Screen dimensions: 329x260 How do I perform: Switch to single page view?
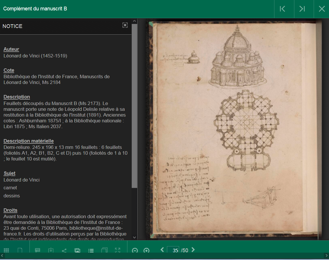[20, 250]
